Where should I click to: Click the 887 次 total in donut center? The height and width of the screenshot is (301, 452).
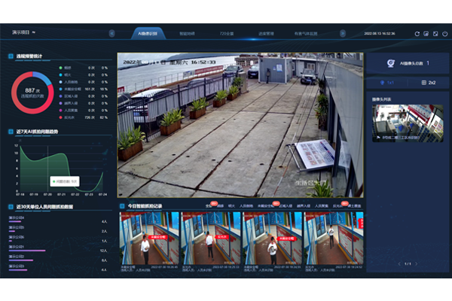coord(32,90)
